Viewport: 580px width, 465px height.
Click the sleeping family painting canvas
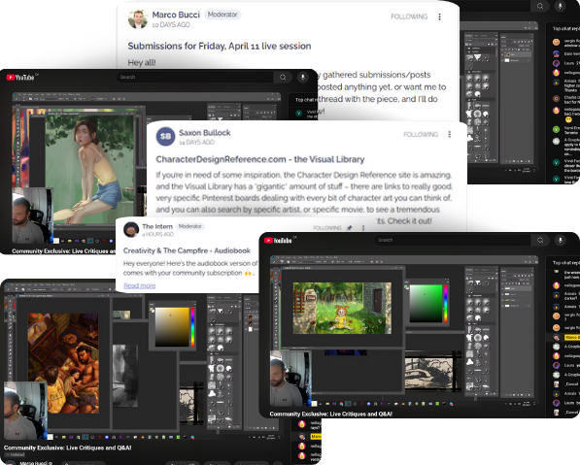63,363
